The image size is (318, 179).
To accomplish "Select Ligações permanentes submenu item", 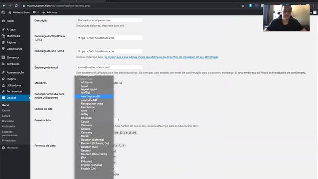I will pyautogui.click(x=10, y=133).
